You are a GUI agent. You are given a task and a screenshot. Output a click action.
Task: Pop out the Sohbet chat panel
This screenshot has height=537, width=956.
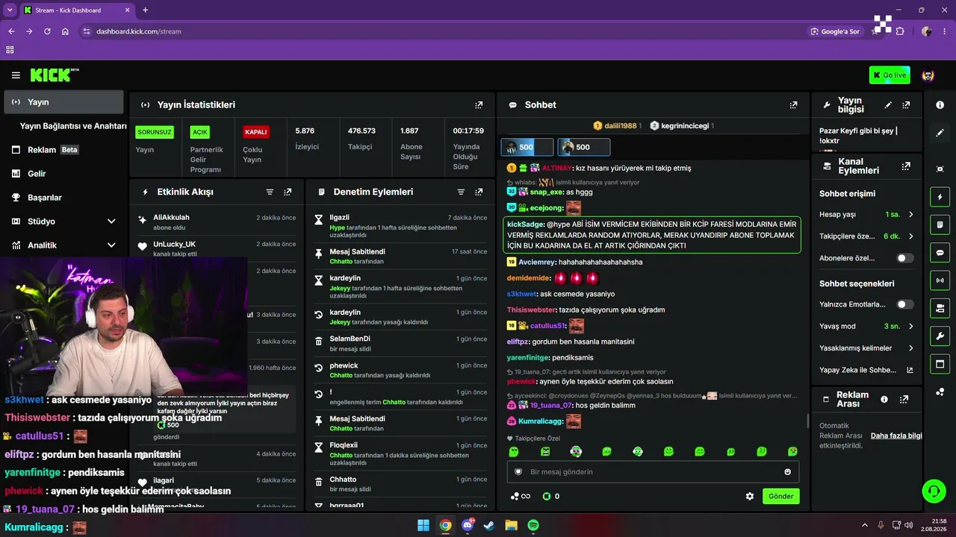(793, 105)
